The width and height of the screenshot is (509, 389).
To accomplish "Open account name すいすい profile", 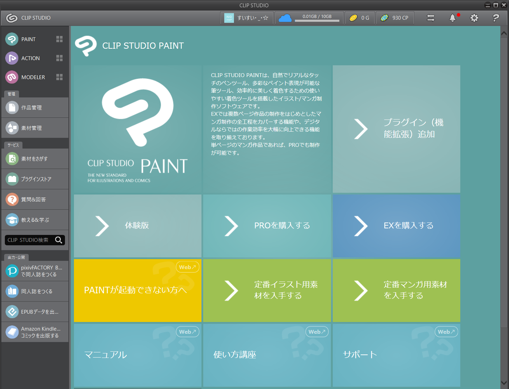I will point(253,18).
